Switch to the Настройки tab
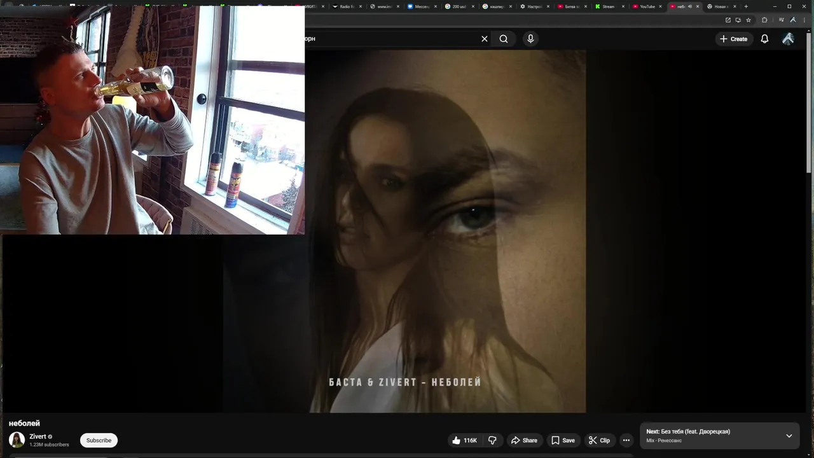The width and height of the screenshot is (814, 458). [534, 6]
